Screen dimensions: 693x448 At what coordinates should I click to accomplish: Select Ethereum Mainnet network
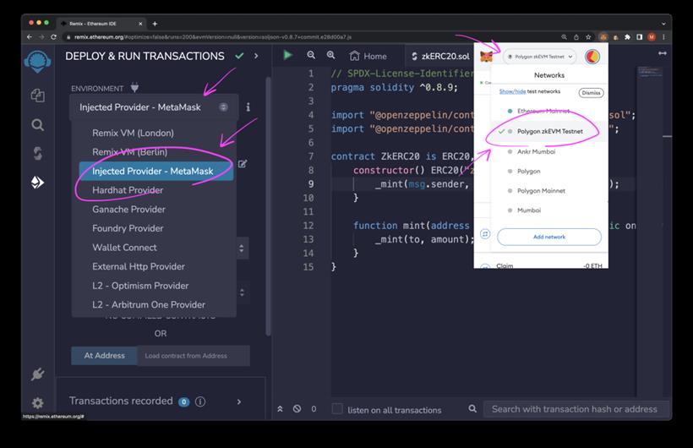(549, 111)
